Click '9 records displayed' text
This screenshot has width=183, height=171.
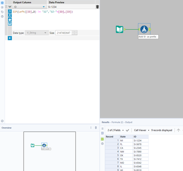(161, 130)
